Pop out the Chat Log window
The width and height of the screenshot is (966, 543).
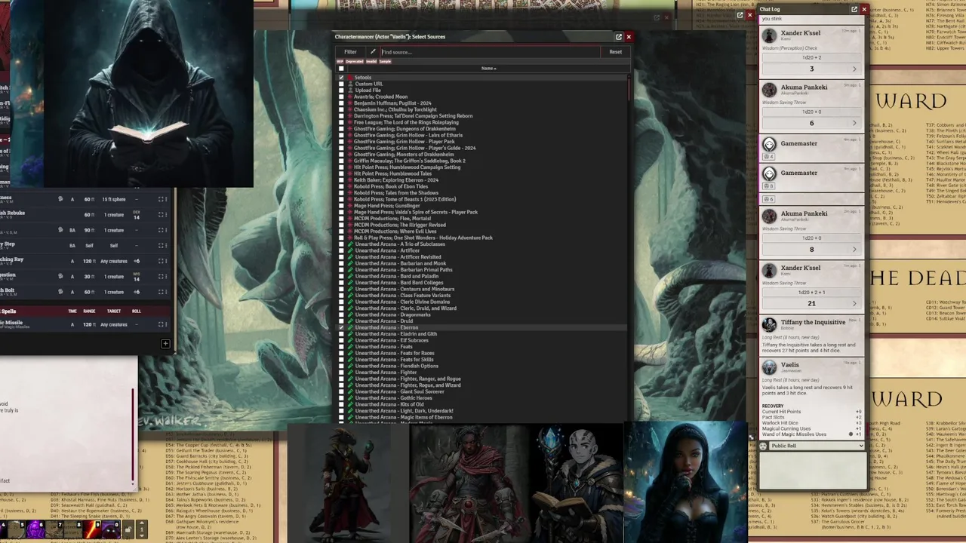click(854, 9)
